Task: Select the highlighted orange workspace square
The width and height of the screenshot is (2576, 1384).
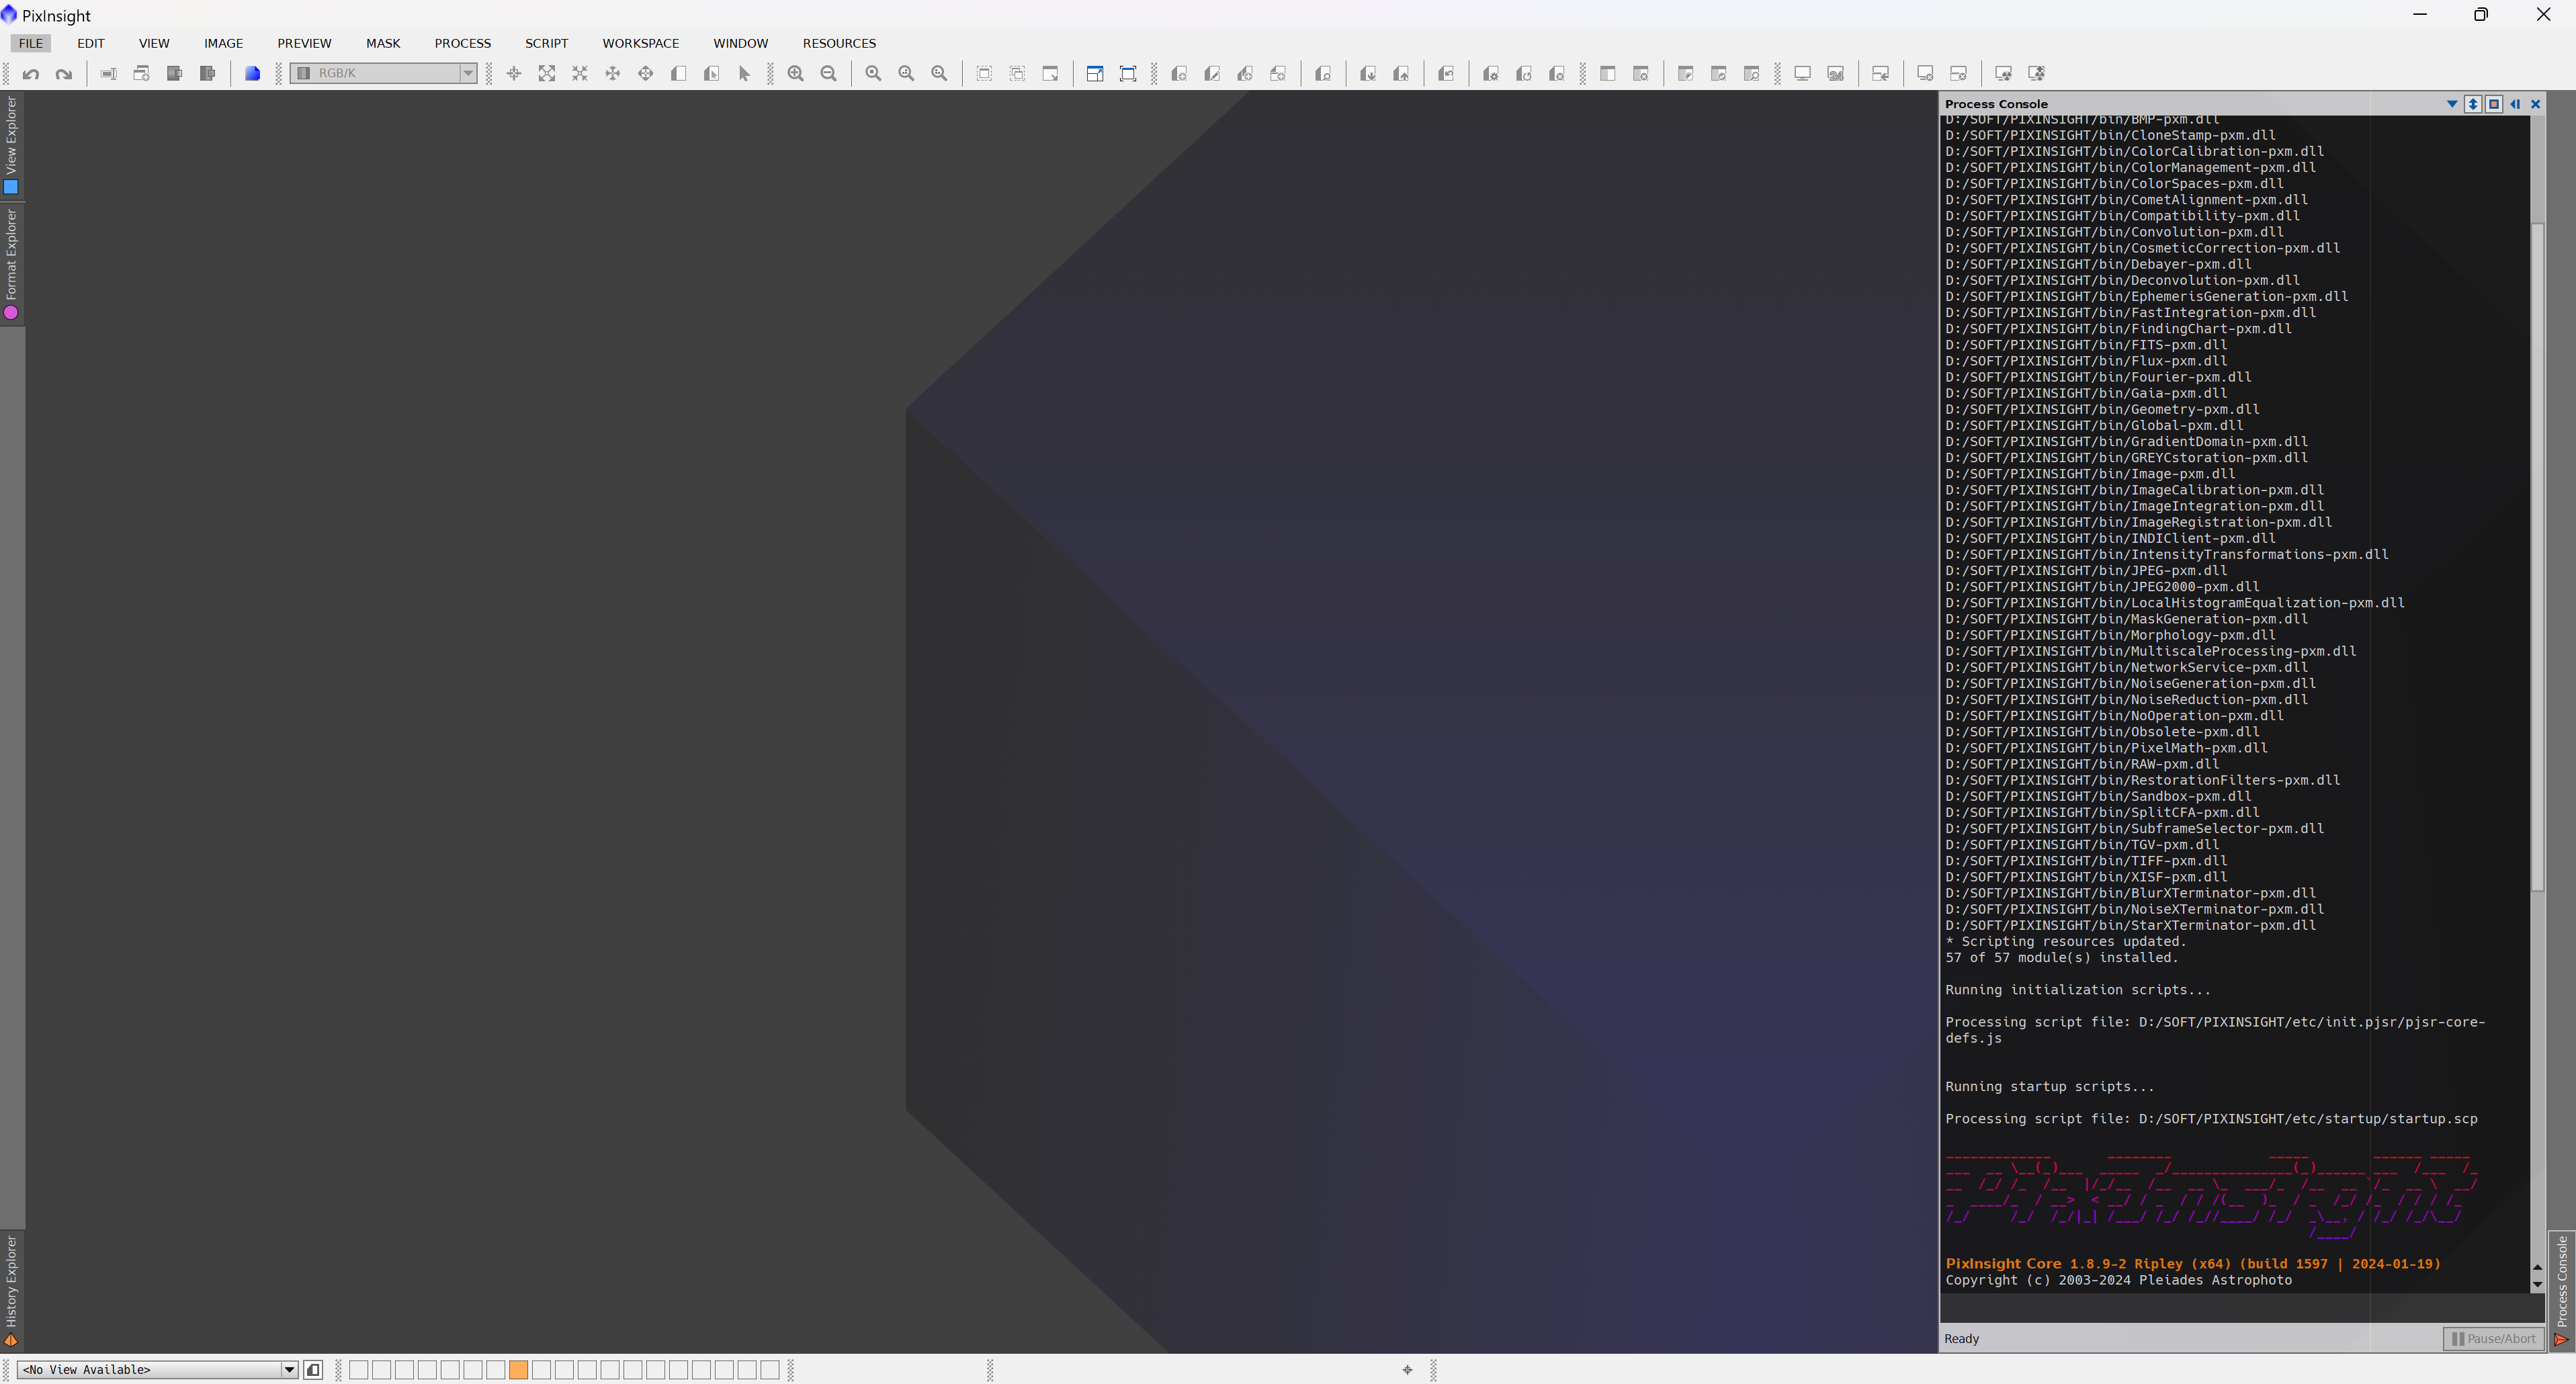Action: pyautogui.click(x=518, y=1369)
